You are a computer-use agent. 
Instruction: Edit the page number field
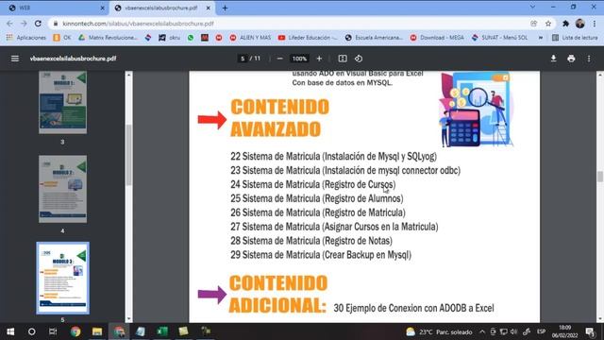pyautogui.click(x=243, y=59)
